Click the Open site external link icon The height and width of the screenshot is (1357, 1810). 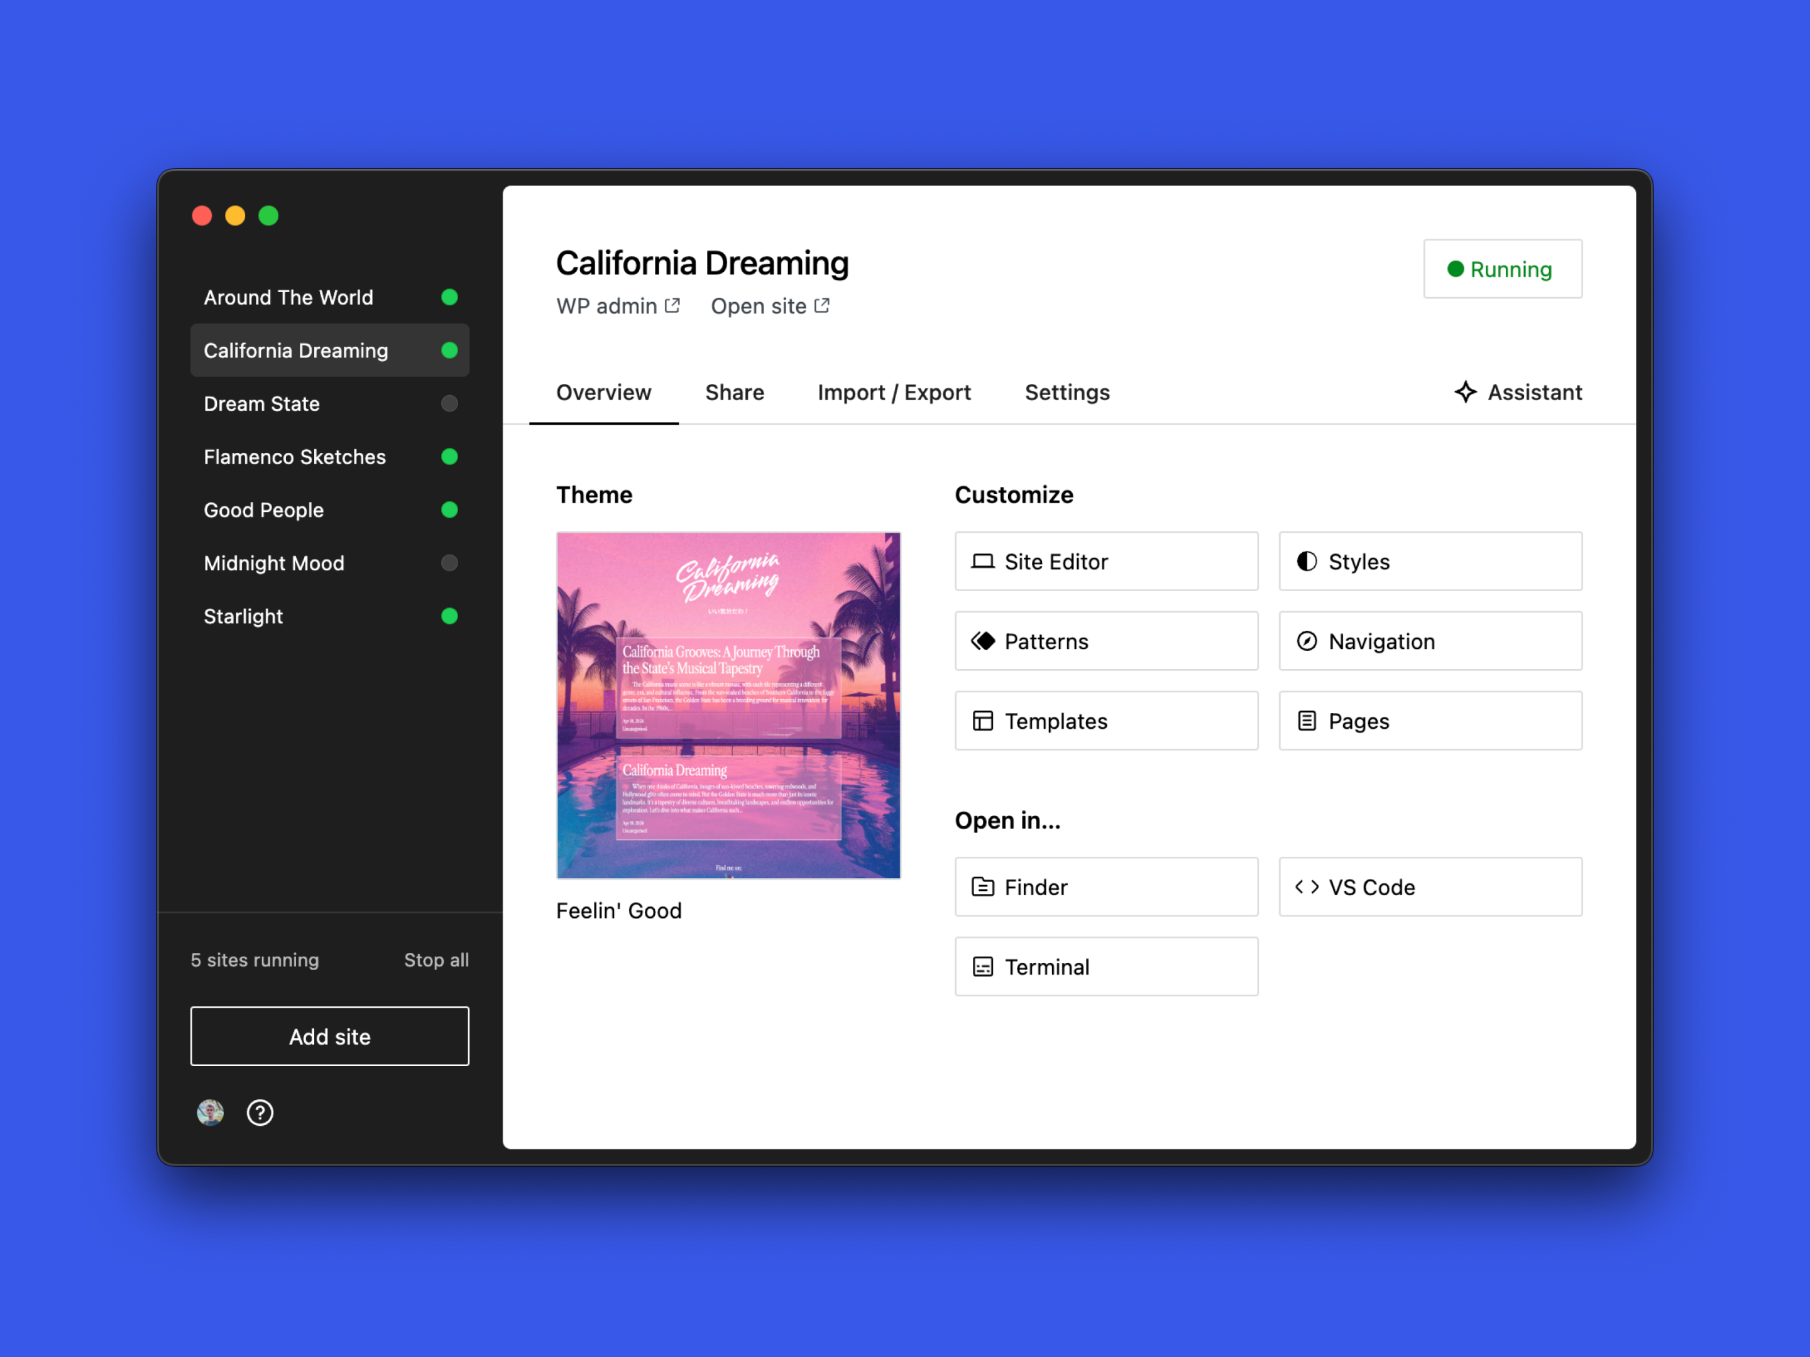tap(822, 305)
